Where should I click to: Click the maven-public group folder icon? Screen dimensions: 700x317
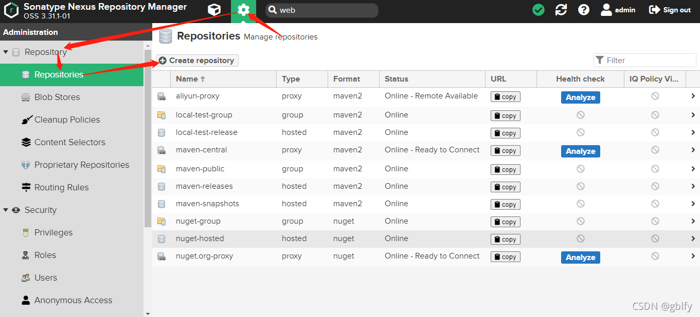(x=161, y=169)
